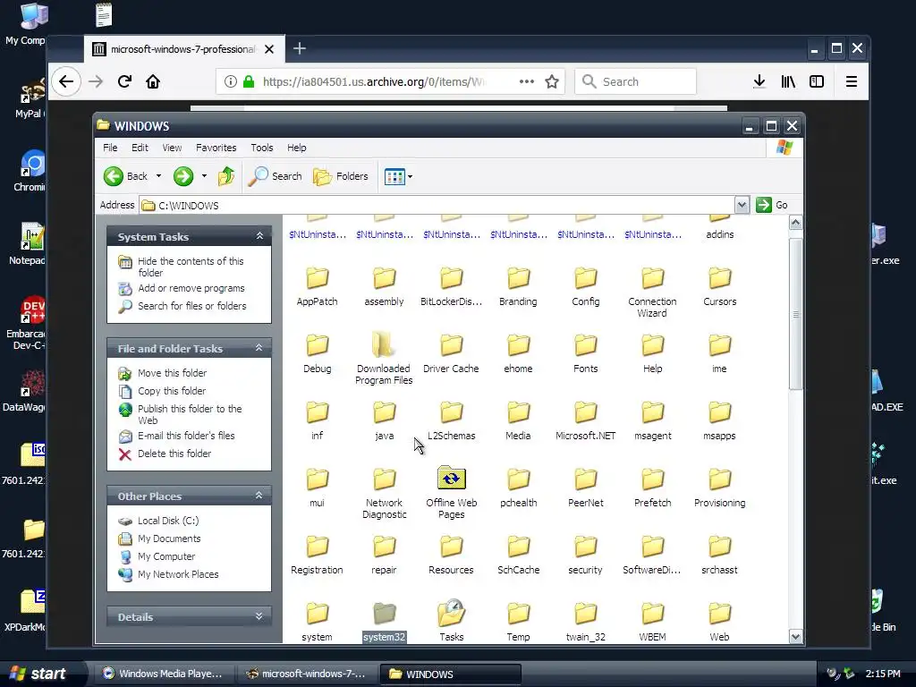The image size is (916, 687).
Task: Go to Local Disk (C:)
Action: [167, 521]
